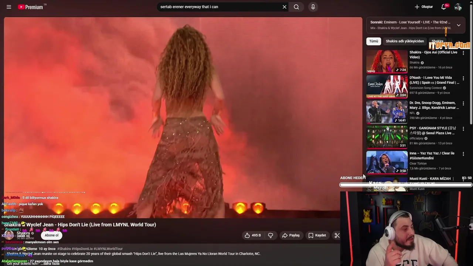
Task: Click PSY GANGNAM STYLE title text
Action: point(432,130)
